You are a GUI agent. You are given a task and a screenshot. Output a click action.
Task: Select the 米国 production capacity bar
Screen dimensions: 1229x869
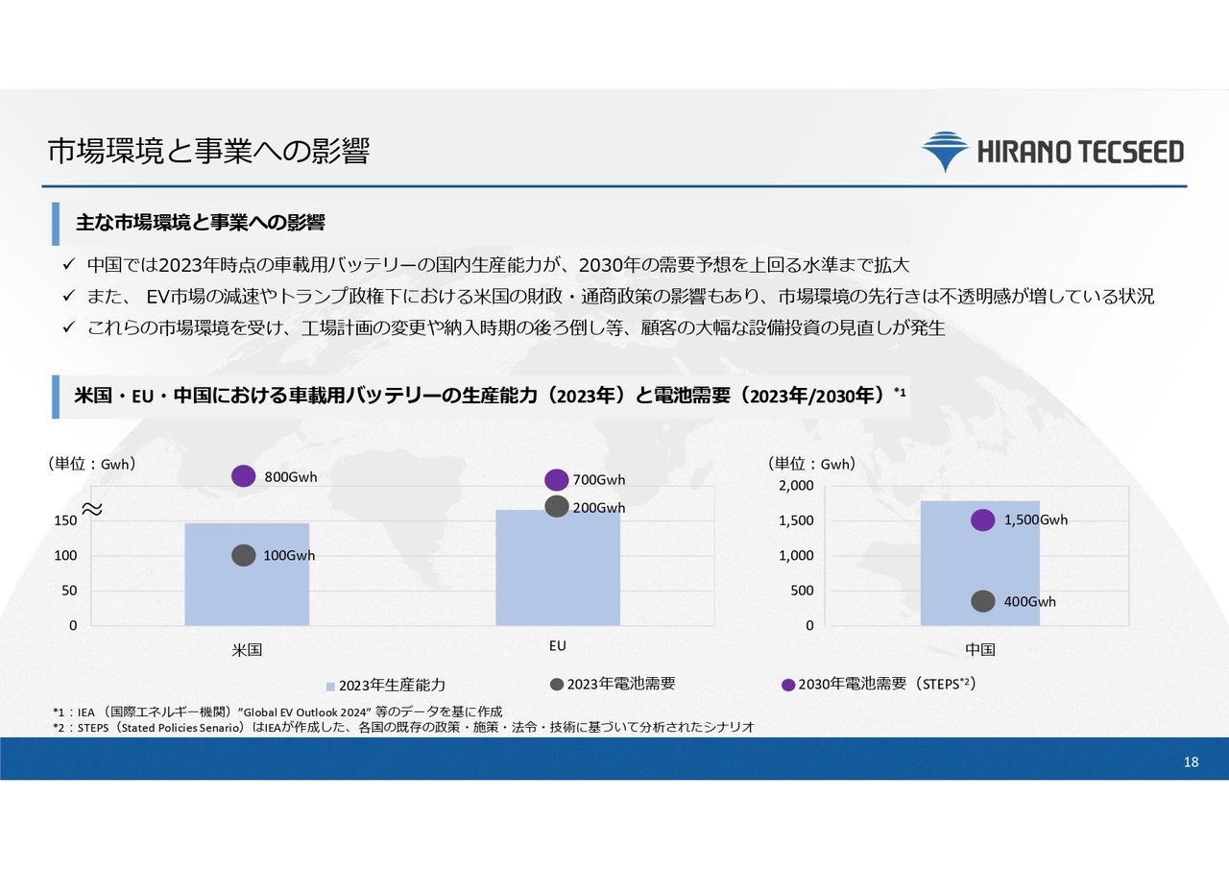click(247, 574)
